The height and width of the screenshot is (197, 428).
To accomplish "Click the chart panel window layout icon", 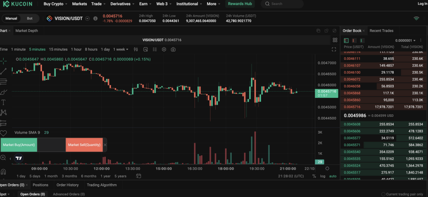I will 318,31.
